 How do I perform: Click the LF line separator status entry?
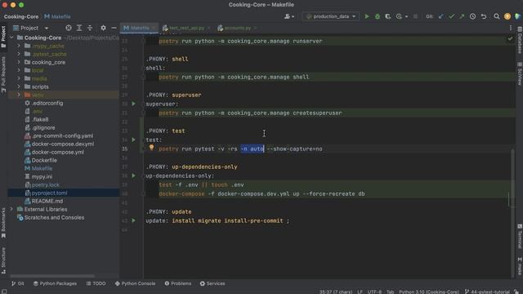click(360, 292)
